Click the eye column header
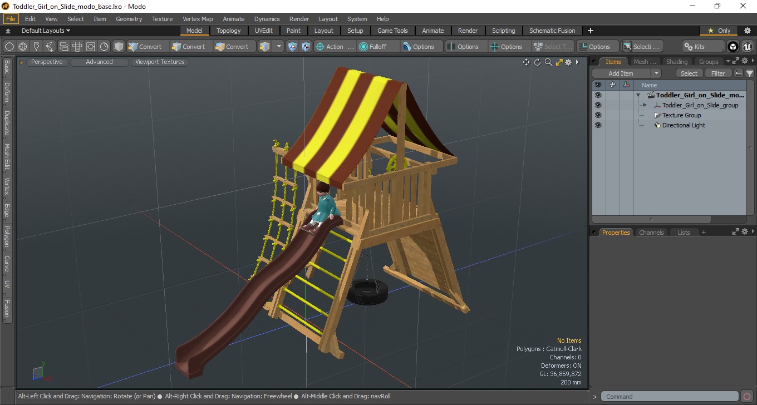 click(x=598, y=85)
